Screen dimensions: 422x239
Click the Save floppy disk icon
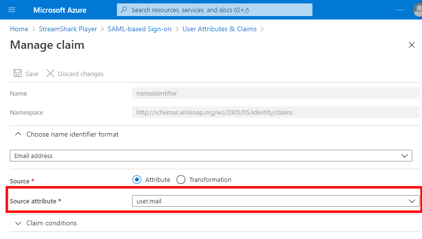coord(18,73)
